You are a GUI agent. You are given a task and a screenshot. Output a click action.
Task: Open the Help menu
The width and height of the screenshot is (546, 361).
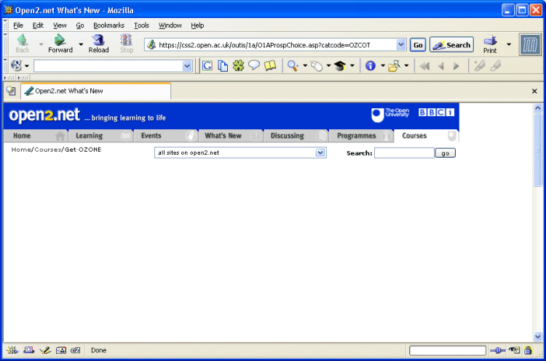[x=197, y=25]
